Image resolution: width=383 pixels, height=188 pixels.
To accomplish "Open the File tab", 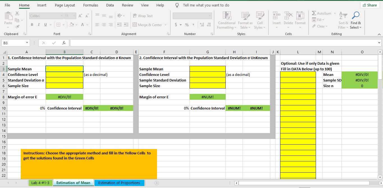I will (7, 5).
